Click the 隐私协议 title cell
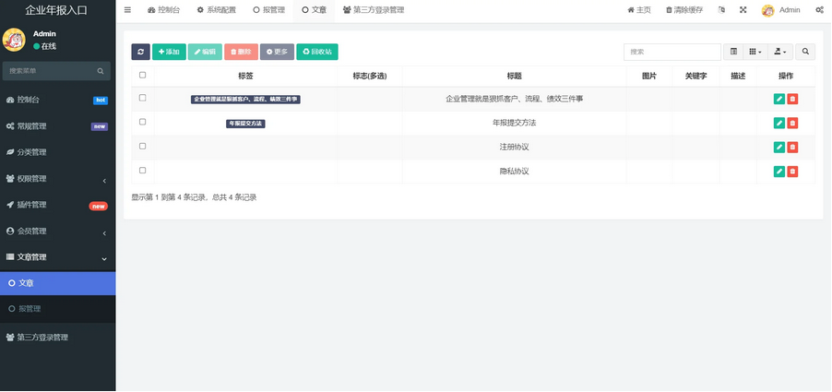The height and width of the screenshot is (392, 832). [514, 172]
